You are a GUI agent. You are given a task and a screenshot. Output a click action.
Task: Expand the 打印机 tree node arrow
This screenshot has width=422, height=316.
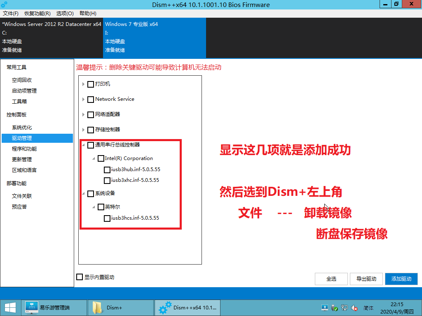coord(83,84)
